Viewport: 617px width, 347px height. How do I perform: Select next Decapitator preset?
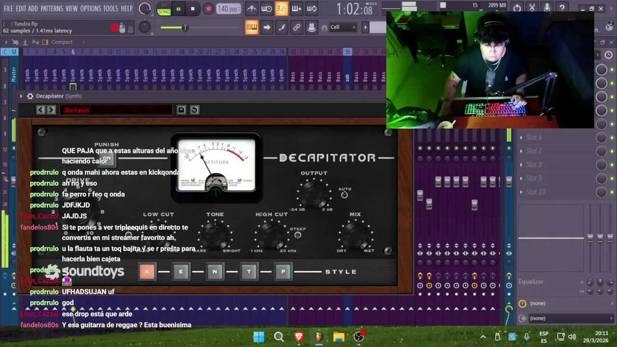(51, 110)
